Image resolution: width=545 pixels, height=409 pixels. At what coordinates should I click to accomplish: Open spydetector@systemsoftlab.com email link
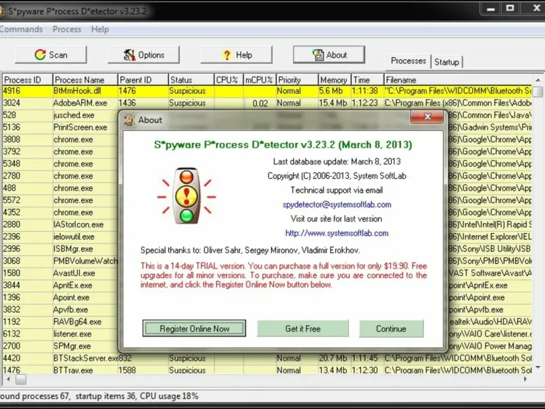[x=337, y=204]
